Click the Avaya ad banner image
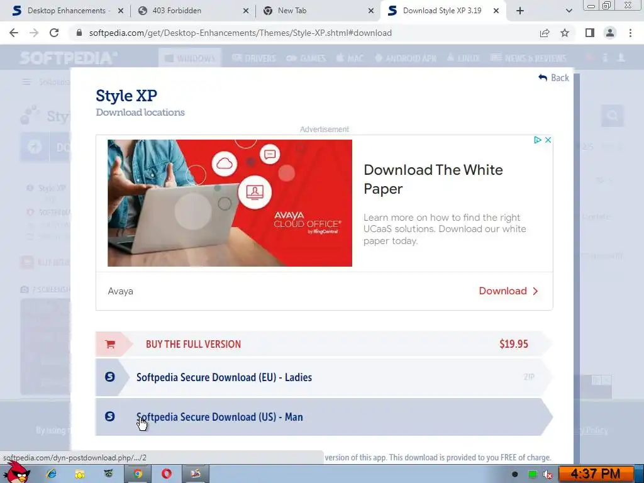This screenshot has height=483, width=644. 230,203
